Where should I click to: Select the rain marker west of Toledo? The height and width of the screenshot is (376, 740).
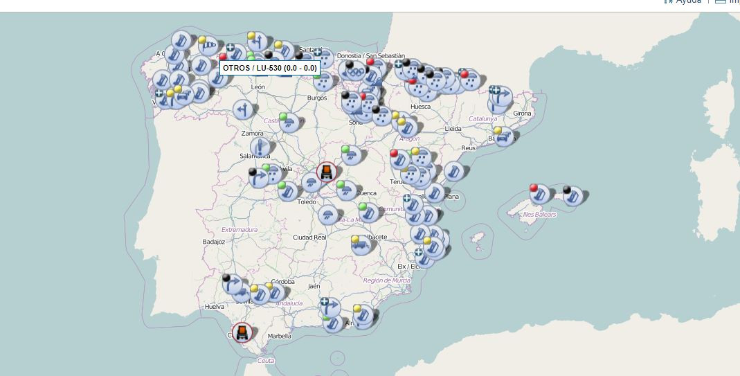point(311,183)
